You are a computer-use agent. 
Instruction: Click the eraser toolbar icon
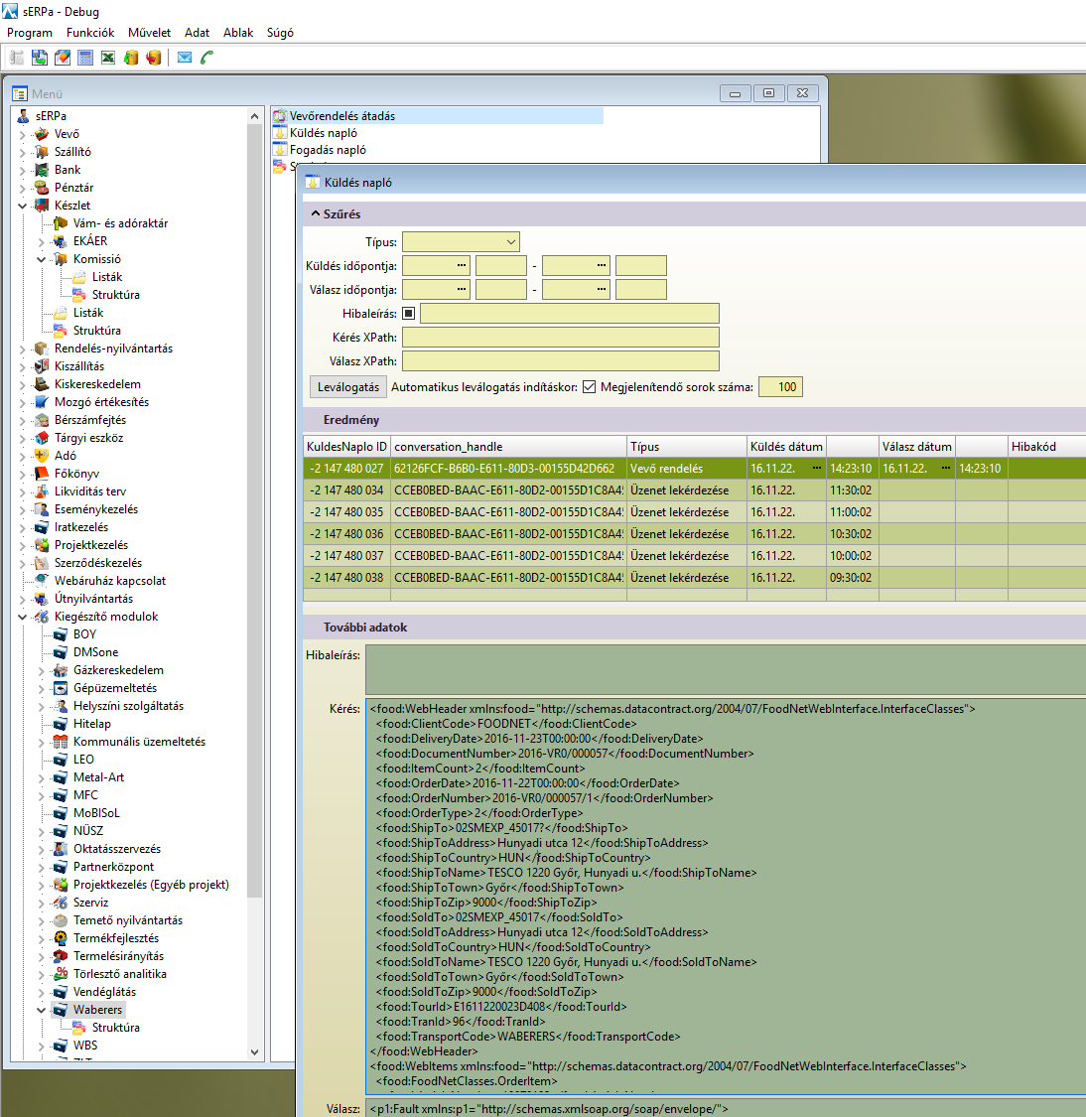click(63, 58)
